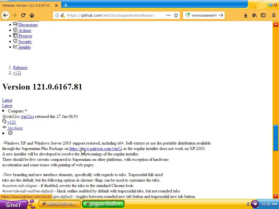Click the padlock security warning icon
This screenshot has width=279, height=209.
[x=63, y=15]
